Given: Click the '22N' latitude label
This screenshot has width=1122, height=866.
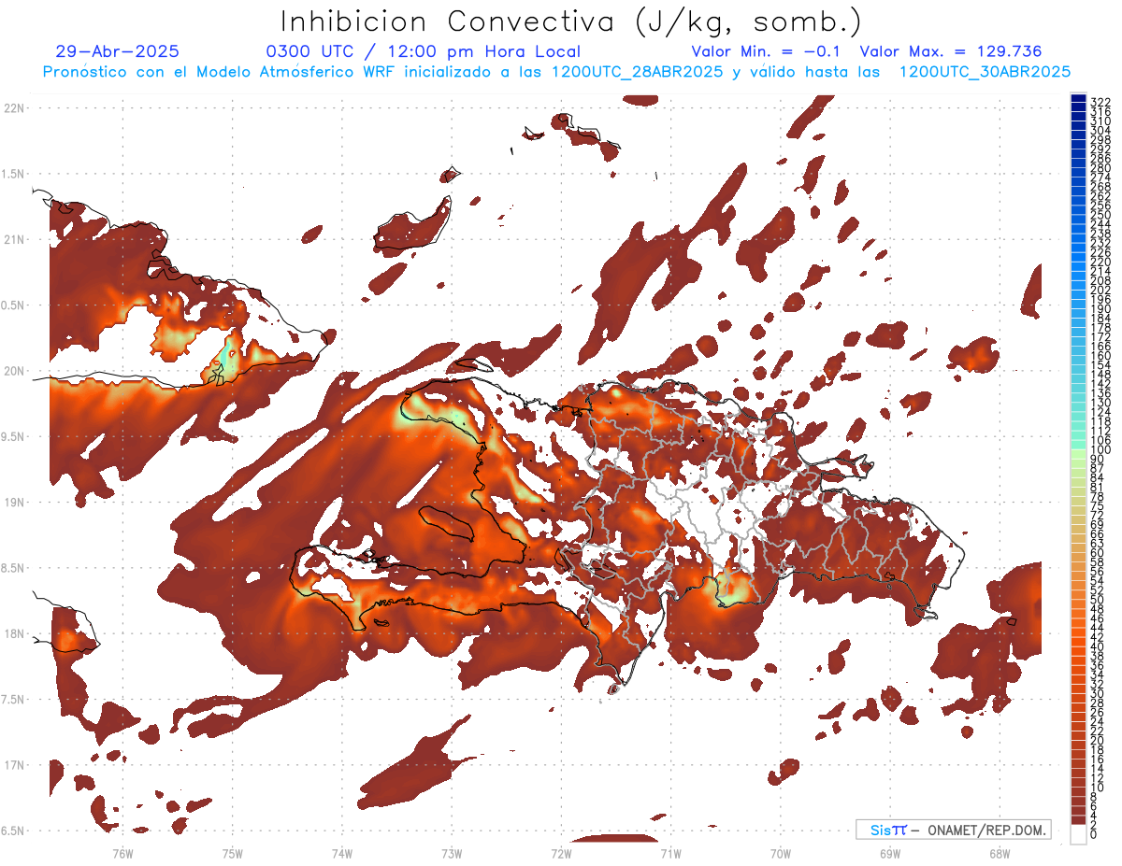Looking at the screenshot, I should 14,107.
